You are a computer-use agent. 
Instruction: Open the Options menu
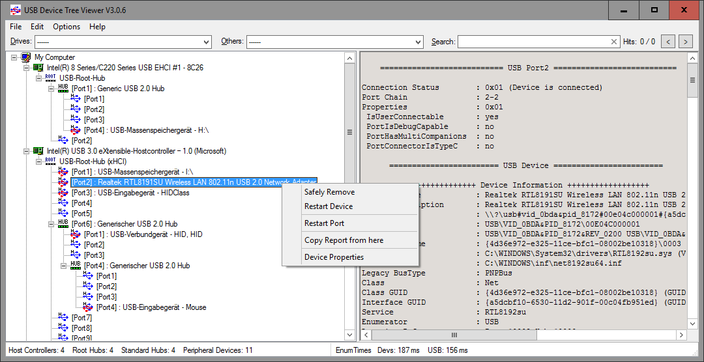coord(66,27)
